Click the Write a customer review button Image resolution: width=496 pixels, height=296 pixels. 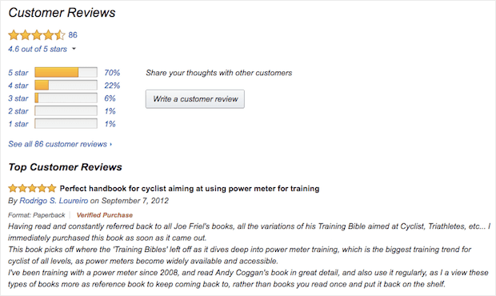[195, 99]
